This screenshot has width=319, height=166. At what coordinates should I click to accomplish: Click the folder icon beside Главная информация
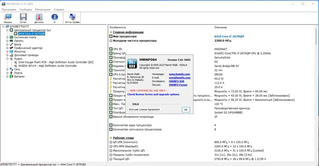click(x=111, y=32)
